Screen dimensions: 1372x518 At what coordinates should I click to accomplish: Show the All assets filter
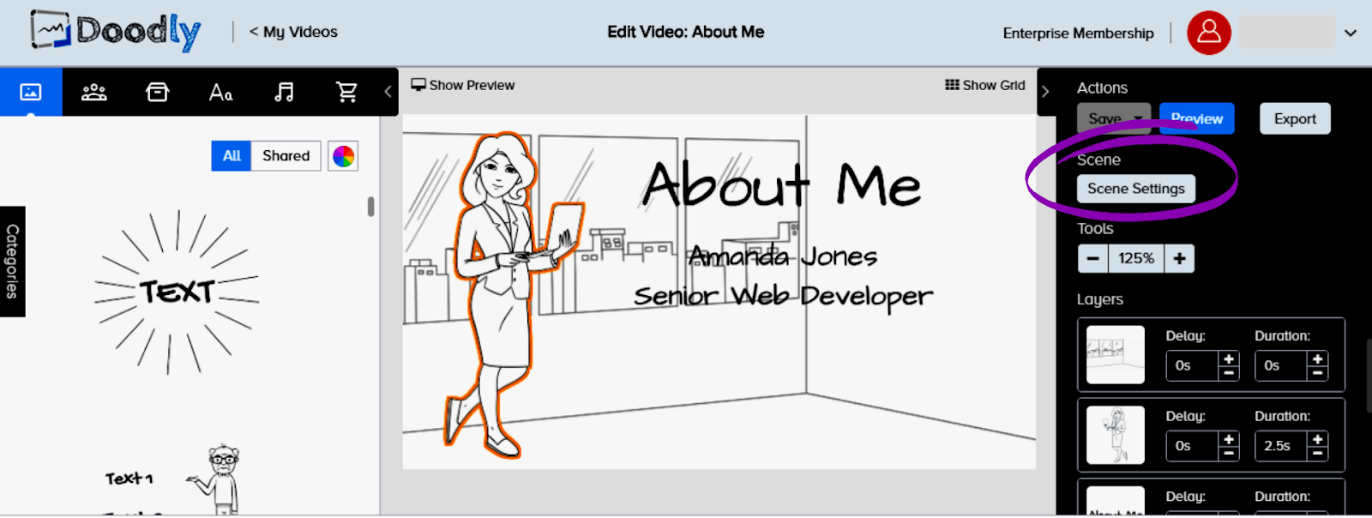pyautogui.click(x=232, y=156)
